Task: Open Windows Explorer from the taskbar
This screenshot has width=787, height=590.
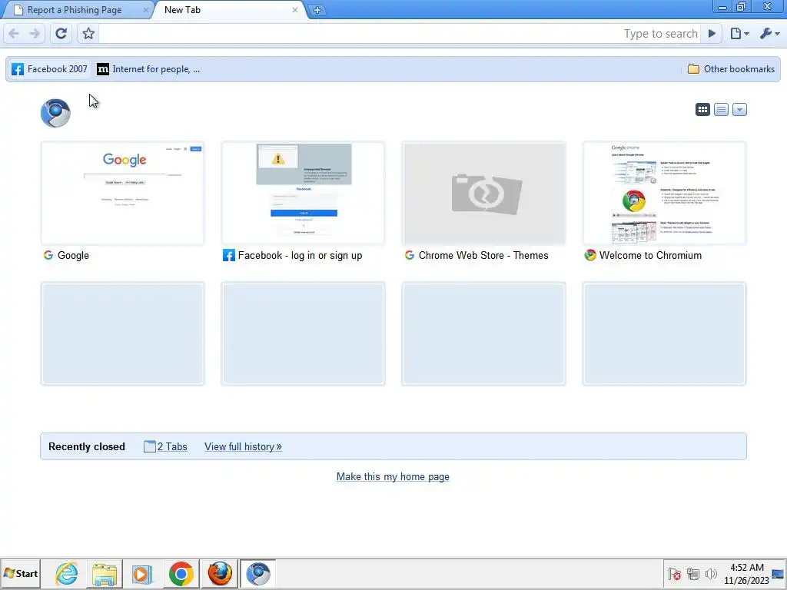Action: pos(105,573)
